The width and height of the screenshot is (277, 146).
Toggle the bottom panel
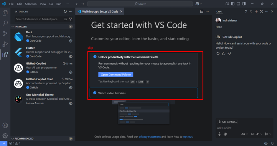pos(238,4)
